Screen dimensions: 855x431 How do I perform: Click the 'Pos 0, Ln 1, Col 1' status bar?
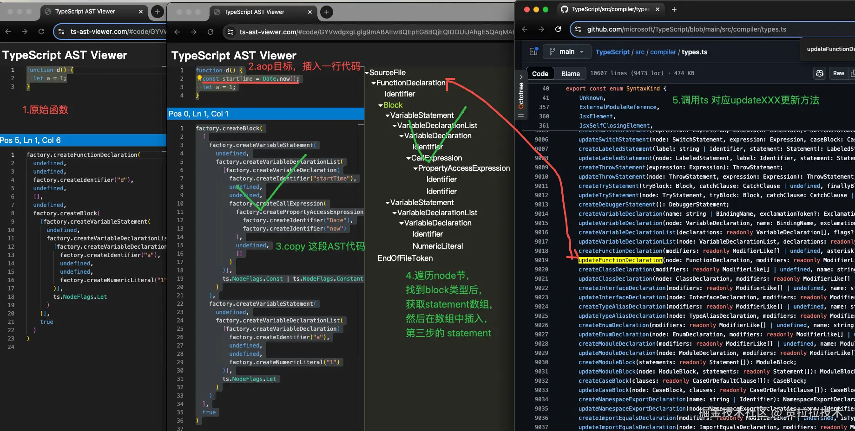click(x=266, y=114)
